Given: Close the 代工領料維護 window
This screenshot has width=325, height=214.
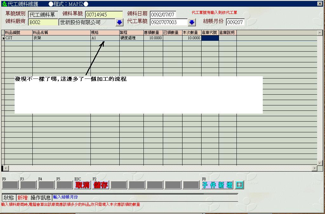Looking at the screenshot, I should 320,3.
